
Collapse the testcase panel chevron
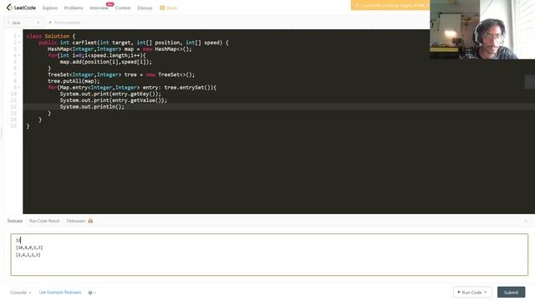pos(526,221)
